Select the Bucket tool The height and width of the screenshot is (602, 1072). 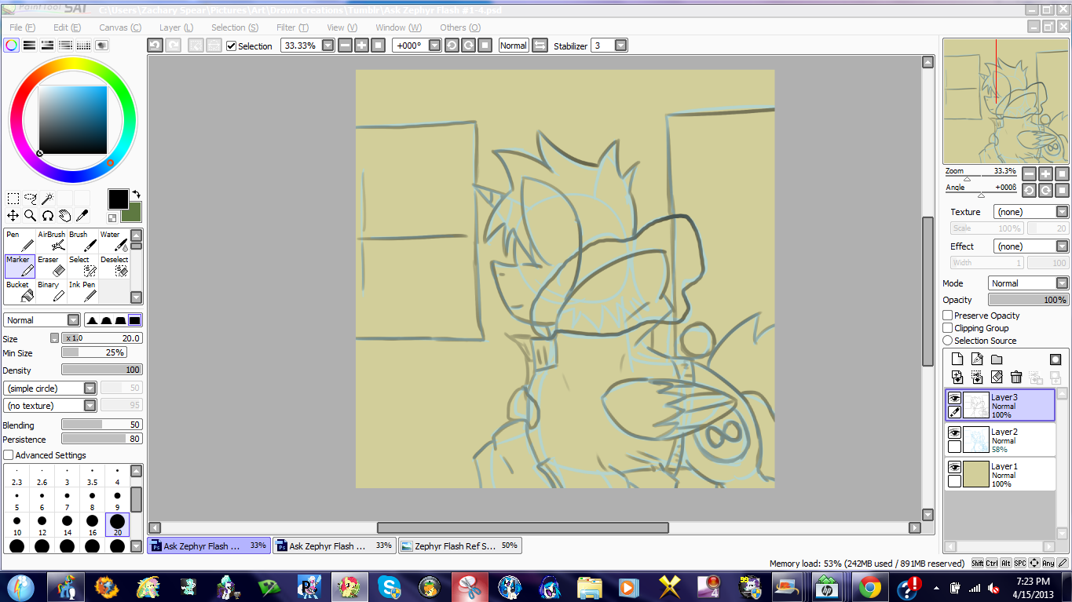tap(20, 291)
